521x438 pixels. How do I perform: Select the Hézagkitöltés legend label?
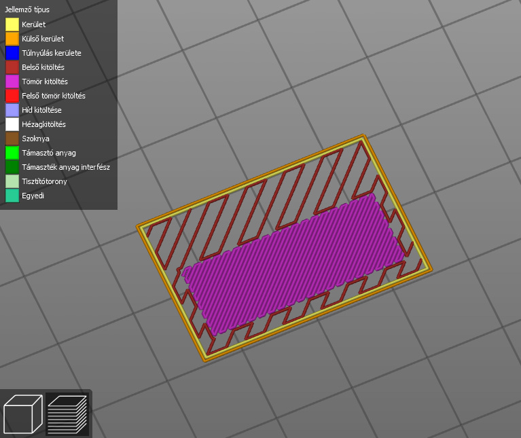[44, 124]
